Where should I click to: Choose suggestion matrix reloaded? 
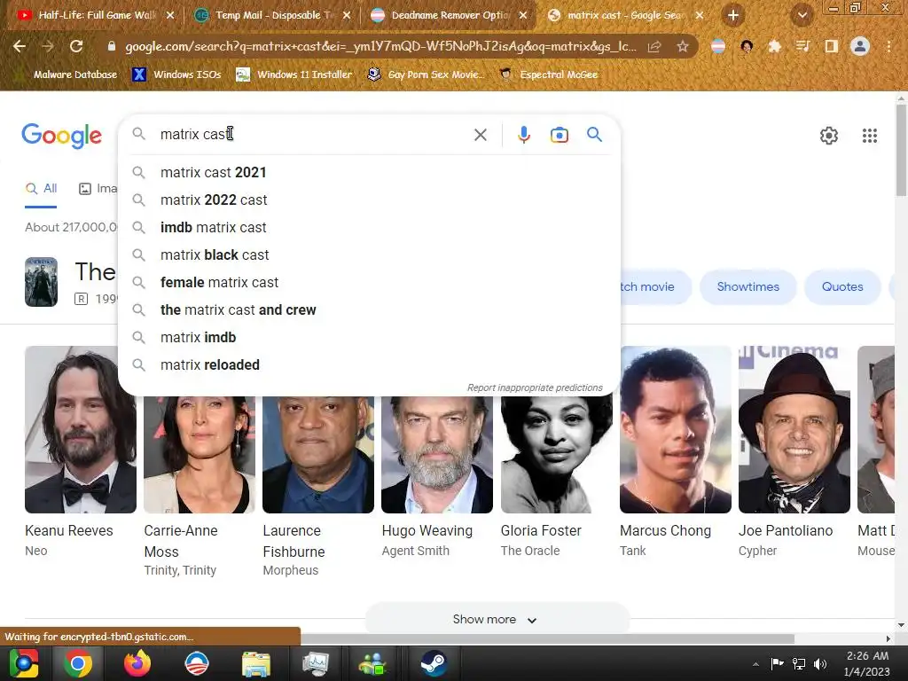(370, 364)
